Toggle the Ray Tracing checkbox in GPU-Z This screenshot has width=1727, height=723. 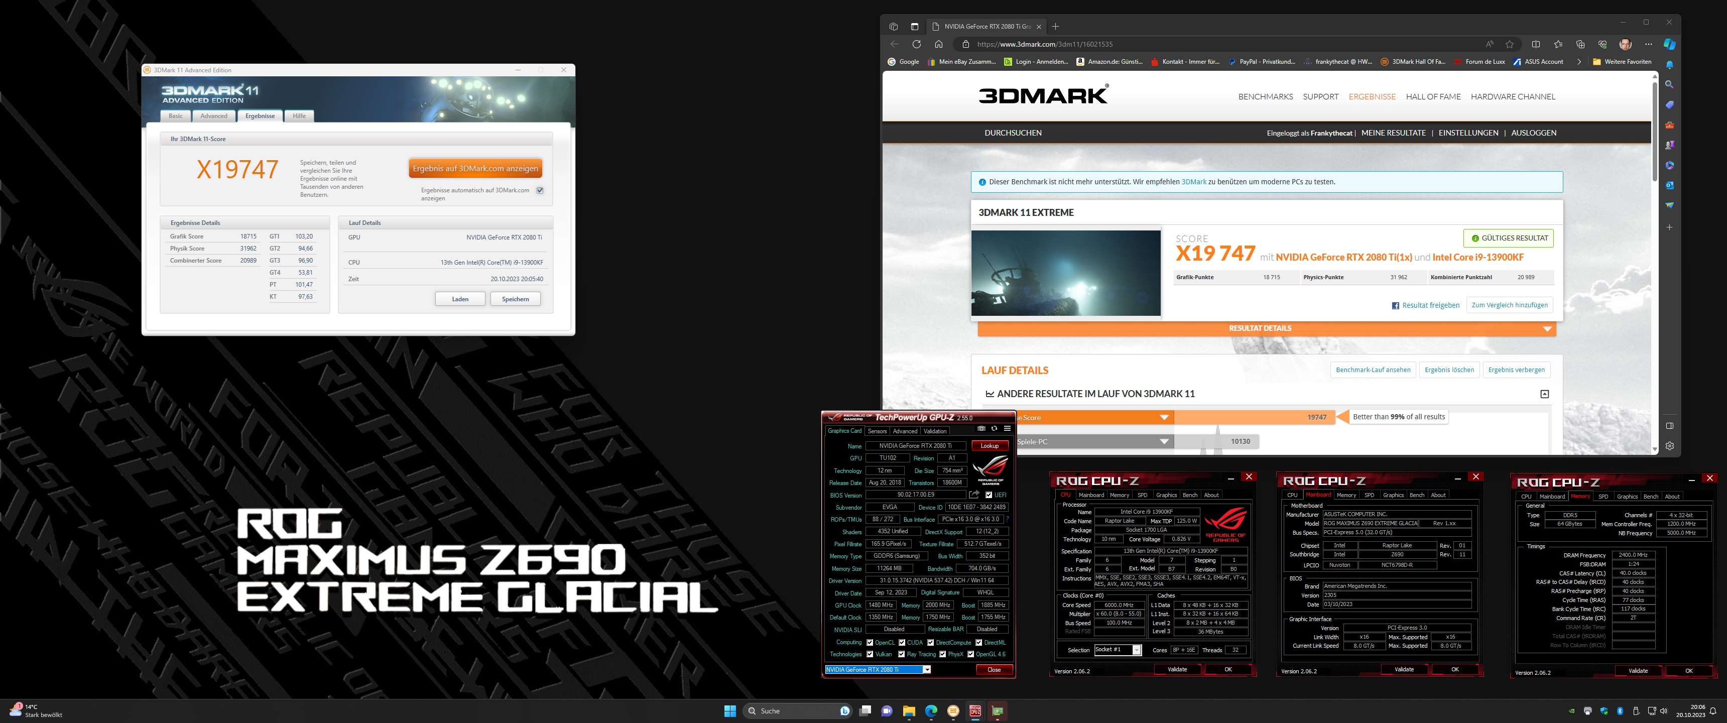[x=902, y=655]
